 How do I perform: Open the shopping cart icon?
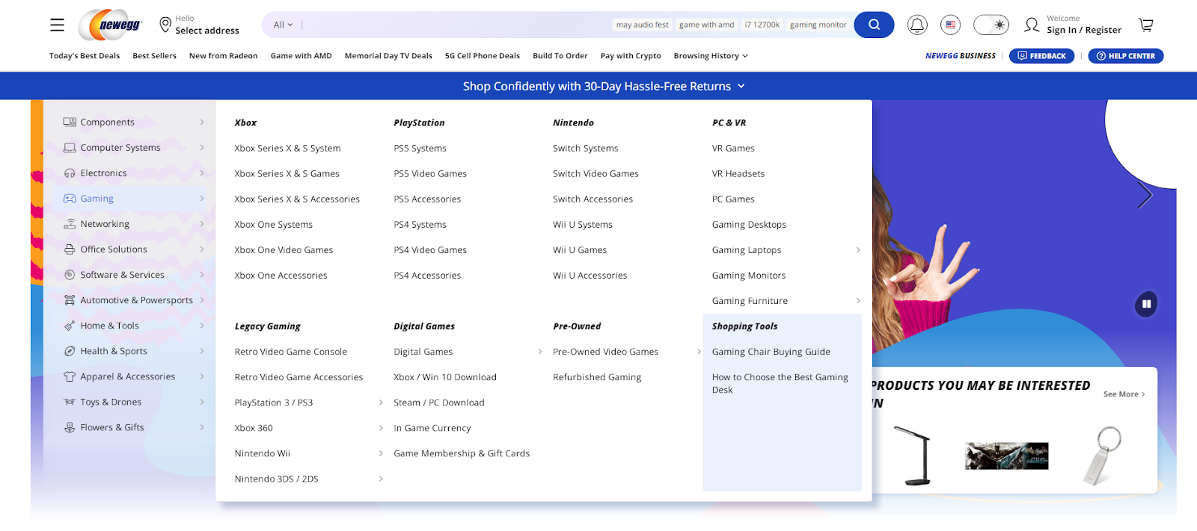pyautogui.click(x=1145, y=25)
